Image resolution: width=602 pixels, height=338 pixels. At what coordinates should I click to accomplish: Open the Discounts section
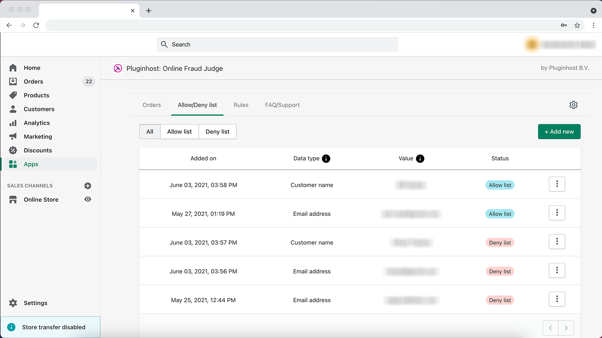(38, 150)
